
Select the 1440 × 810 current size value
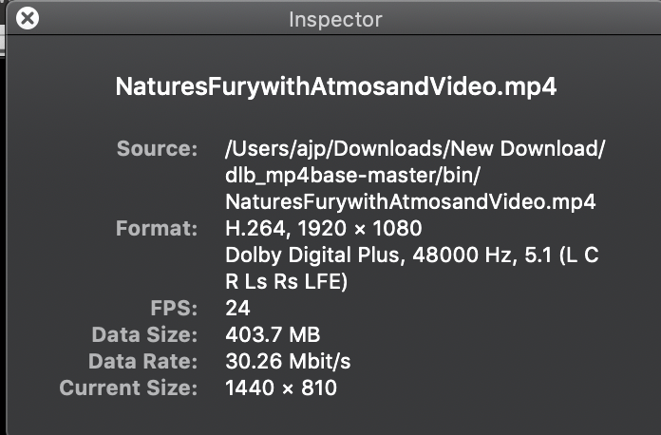(281, 388)
